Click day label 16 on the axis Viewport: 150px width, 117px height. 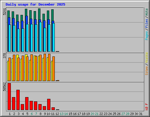(75, 114)
